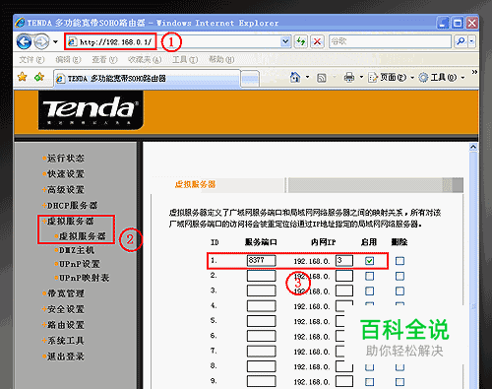
Task: Open 运行状态 in the sidebar
Action: point(66,159)
